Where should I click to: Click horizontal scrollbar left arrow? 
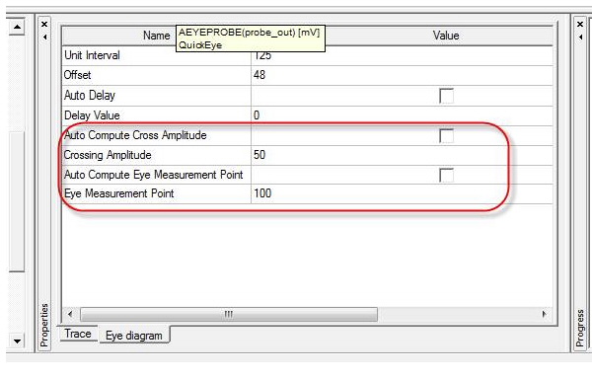70,314
